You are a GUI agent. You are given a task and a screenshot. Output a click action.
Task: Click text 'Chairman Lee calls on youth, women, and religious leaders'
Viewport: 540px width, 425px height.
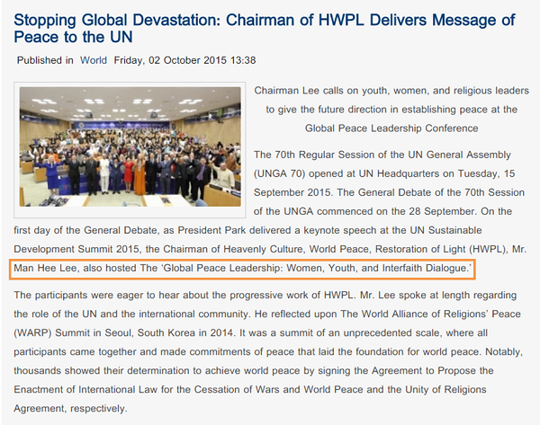[x=391, y=91]
